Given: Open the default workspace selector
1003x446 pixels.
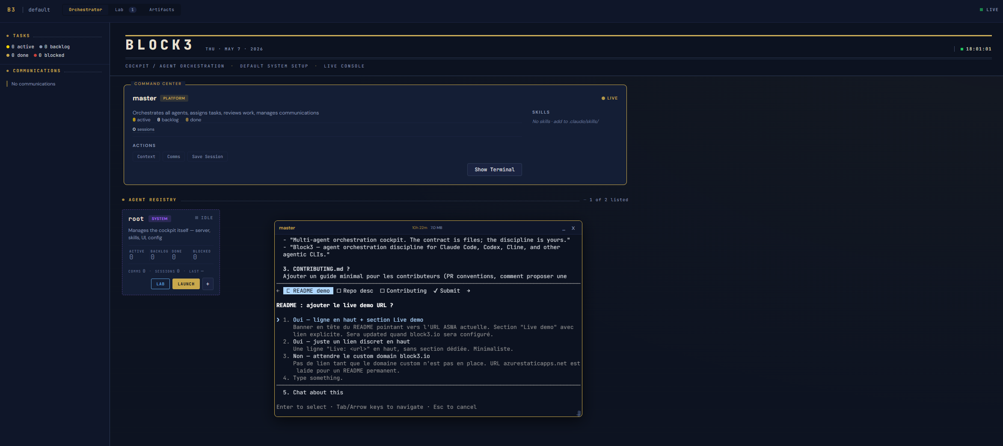Looking at the screenshot, I should [39, 9].
